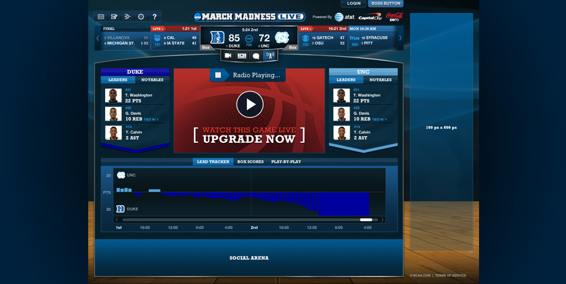Click the BOSS BUTTON

coord(386,3)
